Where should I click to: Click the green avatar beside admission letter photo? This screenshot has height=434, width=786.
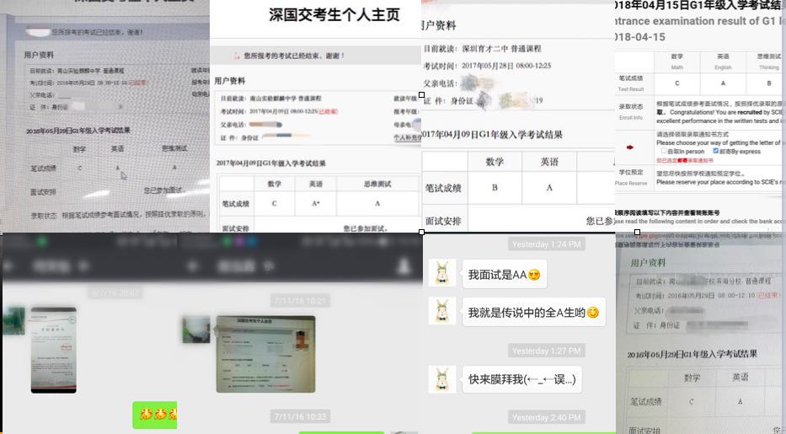point(13,320)
